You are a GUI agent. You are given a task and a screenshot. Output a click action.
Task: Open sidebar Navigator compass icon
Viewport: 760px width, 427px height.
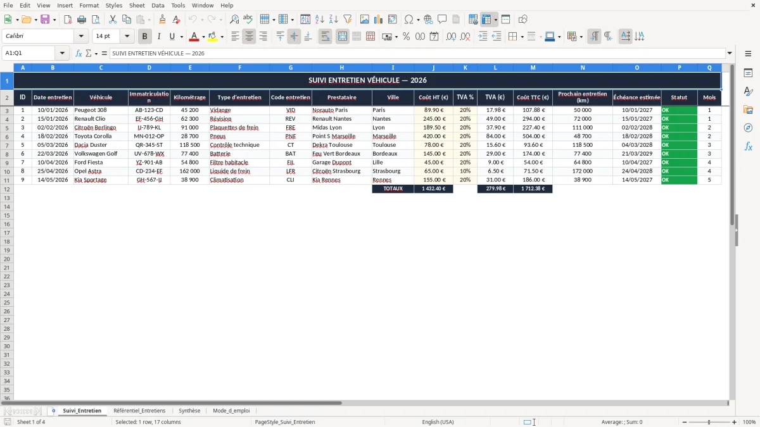click(x=748, y=128)
